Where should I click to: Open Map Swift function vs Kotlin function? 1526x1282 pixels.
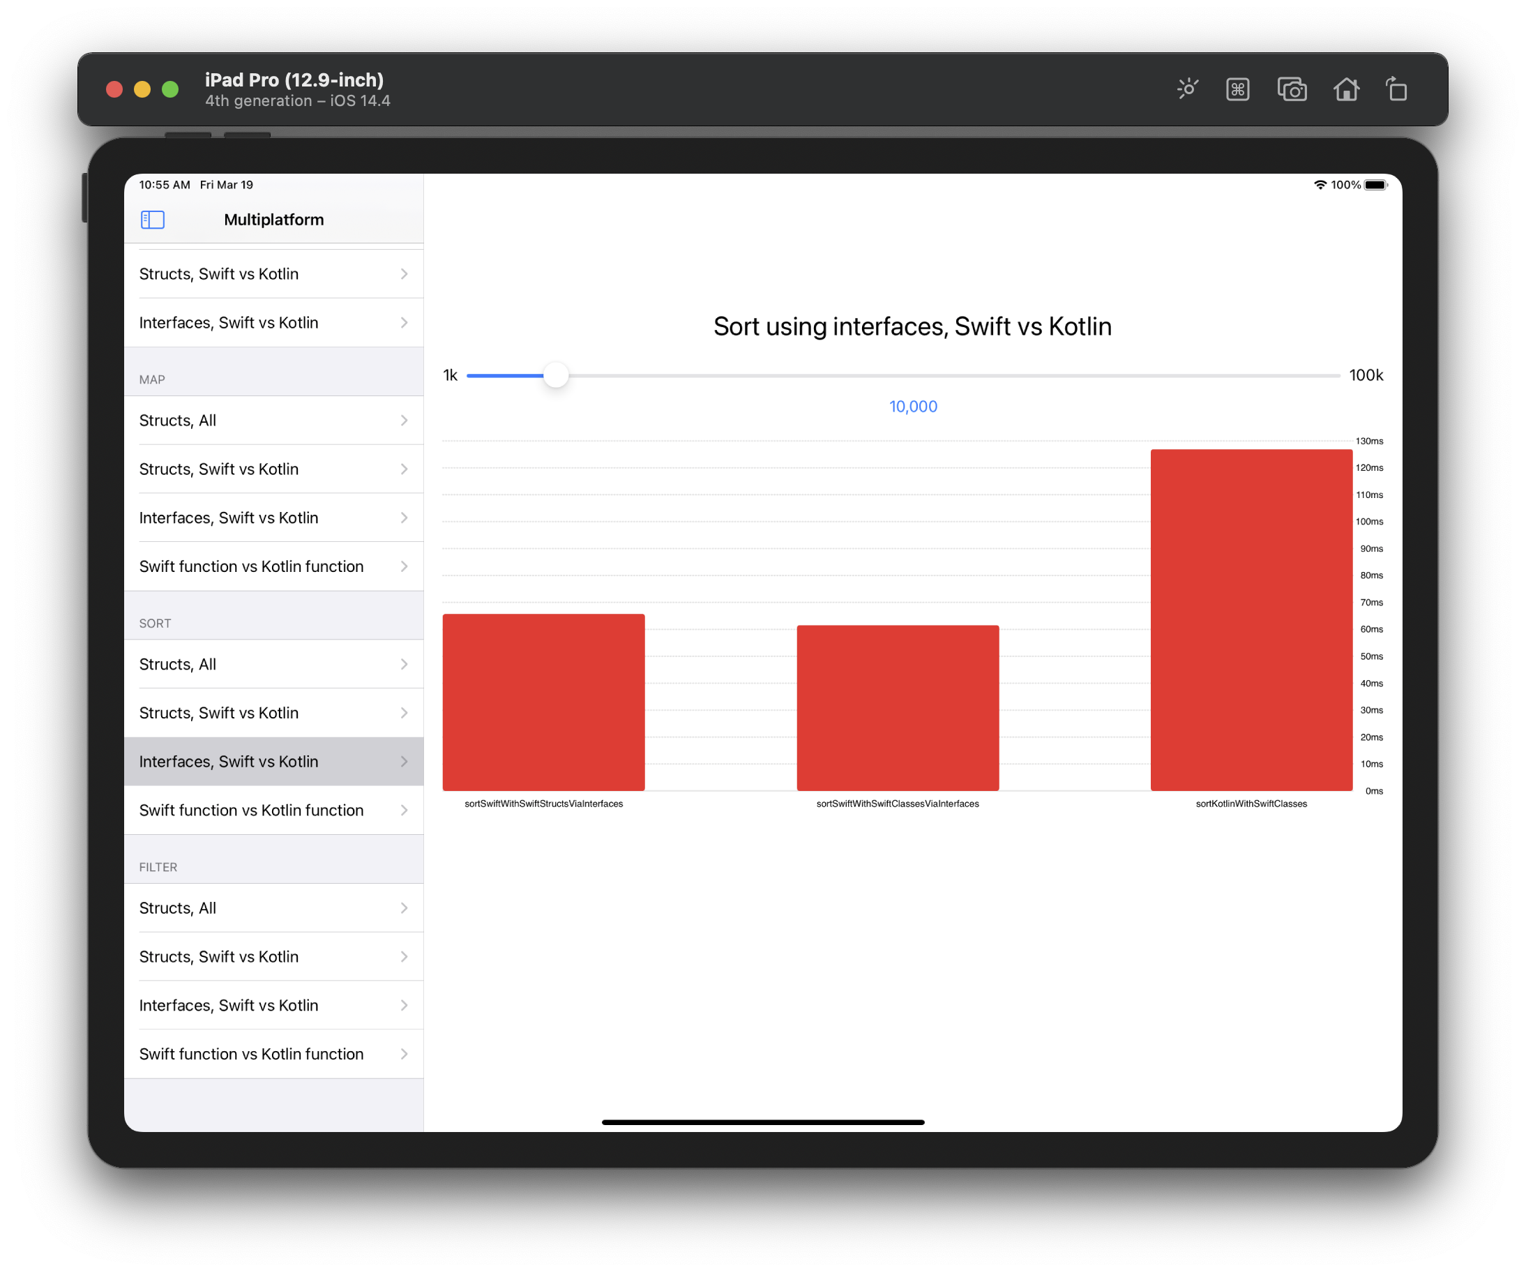pyautogui.click(x=273, y=566)
